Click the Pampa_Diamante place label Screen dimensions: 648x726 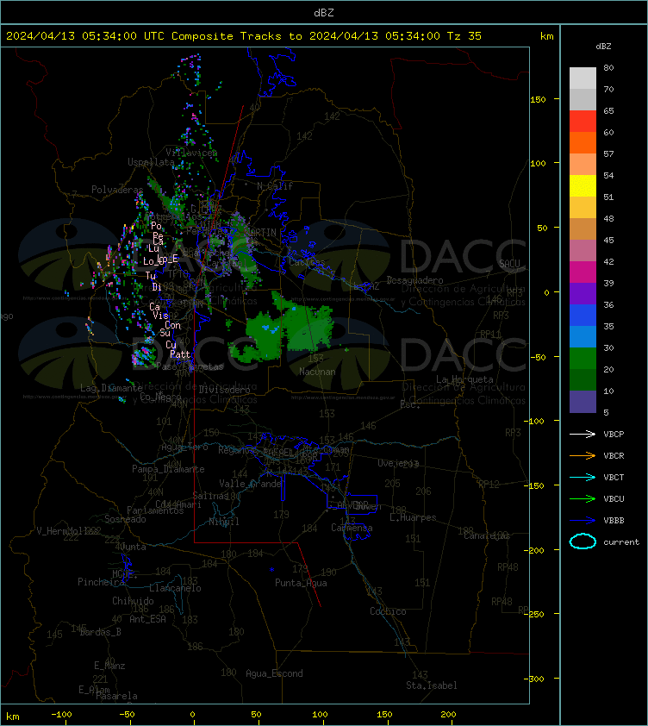[x=168, y=468]
